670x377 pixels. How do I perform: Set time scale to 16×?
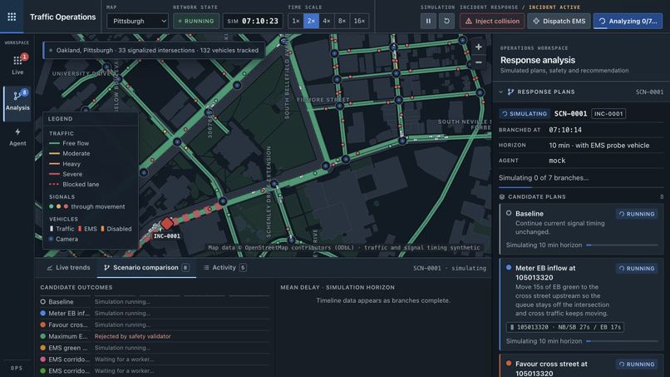point(359,21)
